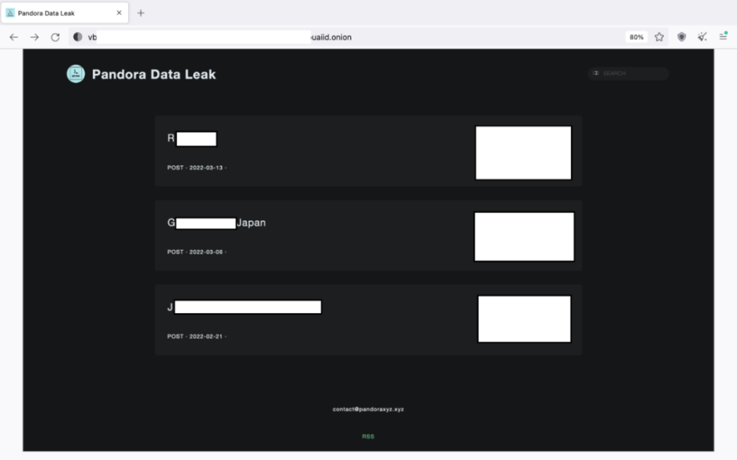Click the thumbnail of the 2022-03-13 post
This screenshot has height=460, width=737.
(x=523, y=153)
